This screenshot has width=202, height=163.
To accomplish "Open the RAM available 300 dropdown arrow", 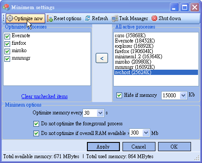I will click(146, 133).
